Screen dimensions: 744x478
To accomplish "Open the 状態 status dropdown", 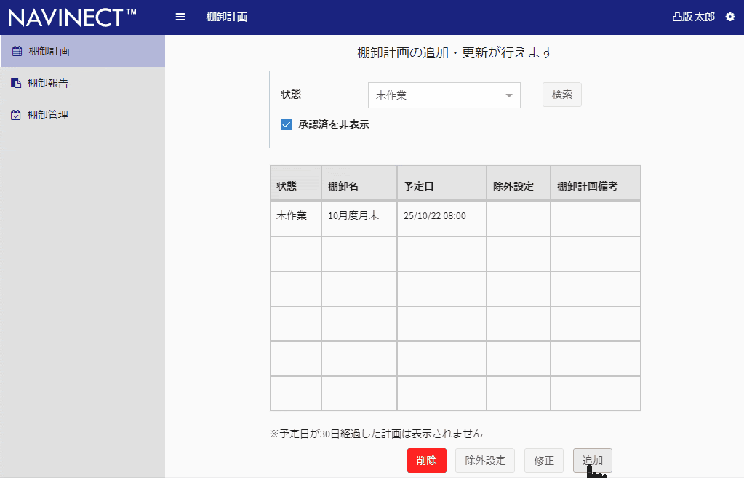I will pyautogui.click(x=444, y=95).
